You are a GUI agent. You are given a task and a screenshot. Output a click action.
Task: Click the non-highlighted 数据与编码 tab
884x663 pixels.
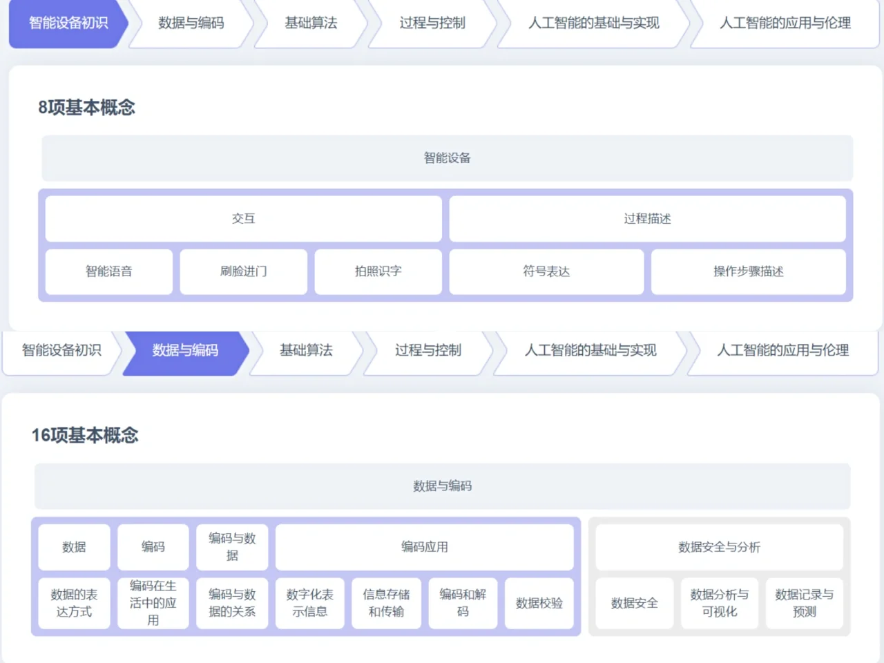(191, 23)
